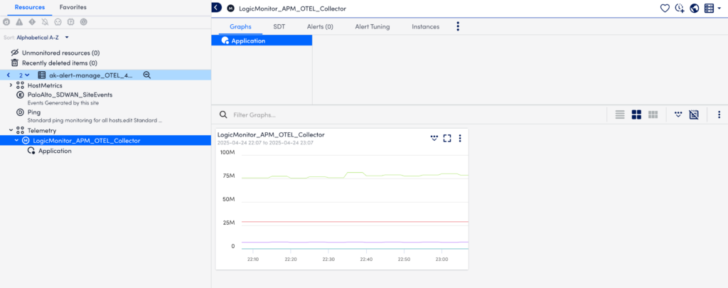Click the server icon beside ak-alert-manage_OTEL
Screen dimensions: 728x288
point(41,75)
